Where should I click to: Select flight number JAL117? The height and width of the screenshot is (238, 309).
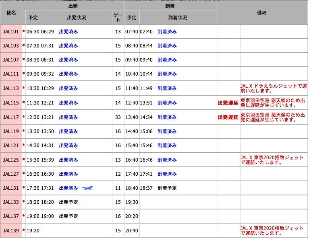coord(11,117)
